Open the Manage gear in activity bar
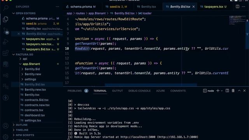 click(5, 136)
